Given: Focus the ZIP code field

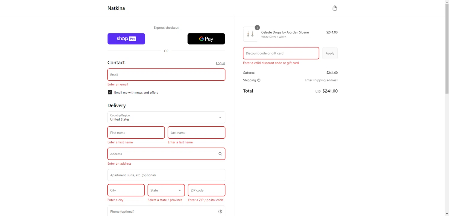Looking at the screenshot, I should coord(207,190).
